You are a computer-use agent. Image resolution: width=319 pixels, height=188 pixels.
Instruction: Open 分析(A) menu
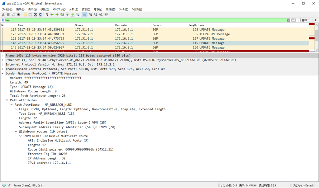click(x=74, y=9)
